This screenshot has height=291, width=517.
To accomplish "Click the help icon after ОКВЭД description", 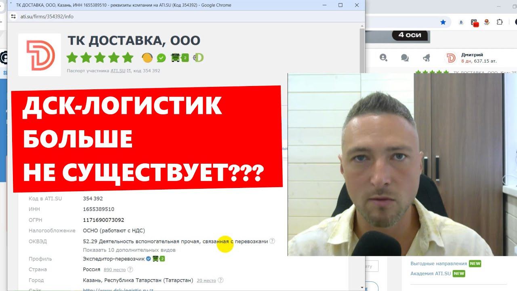I will tap(272, 241).
